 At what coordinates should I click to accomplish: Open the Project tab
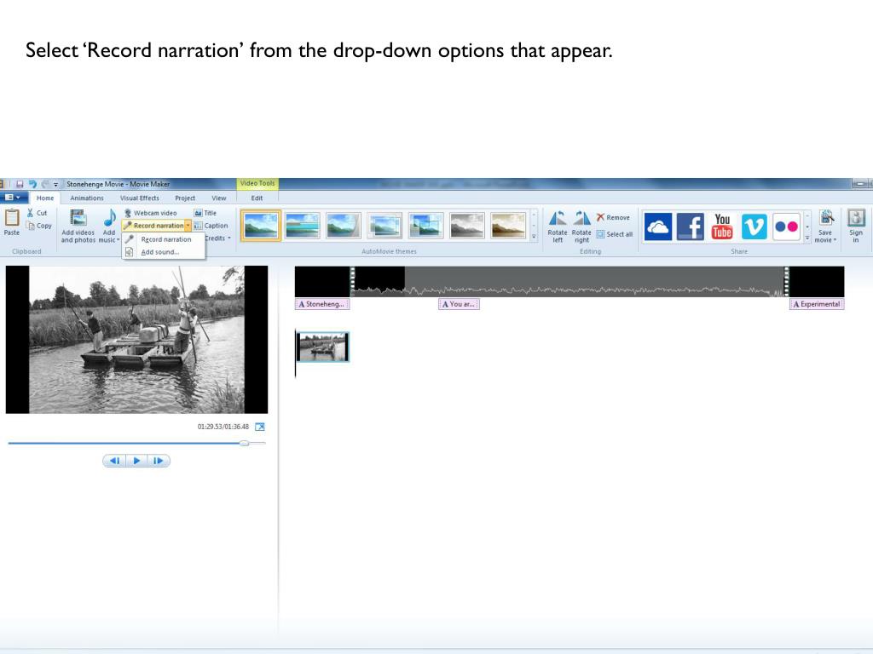pyautogui.click(x=185, y=198)
